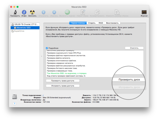Click the Проверить диск button
The image size is (158, 120).
point(129,80)
